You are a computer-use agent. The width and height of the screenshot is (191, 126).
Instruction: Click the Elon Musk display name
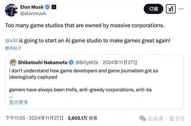[32, 7]
